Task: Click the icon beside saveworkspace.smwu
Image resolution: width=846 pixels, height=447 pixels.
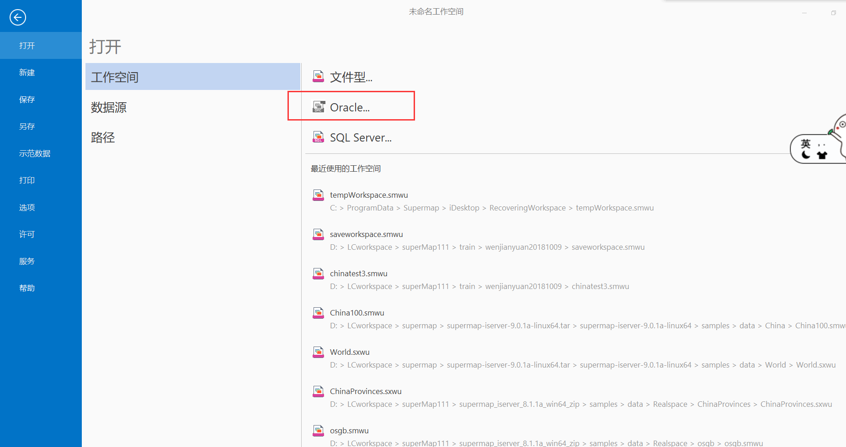Action: click(318, 234)
